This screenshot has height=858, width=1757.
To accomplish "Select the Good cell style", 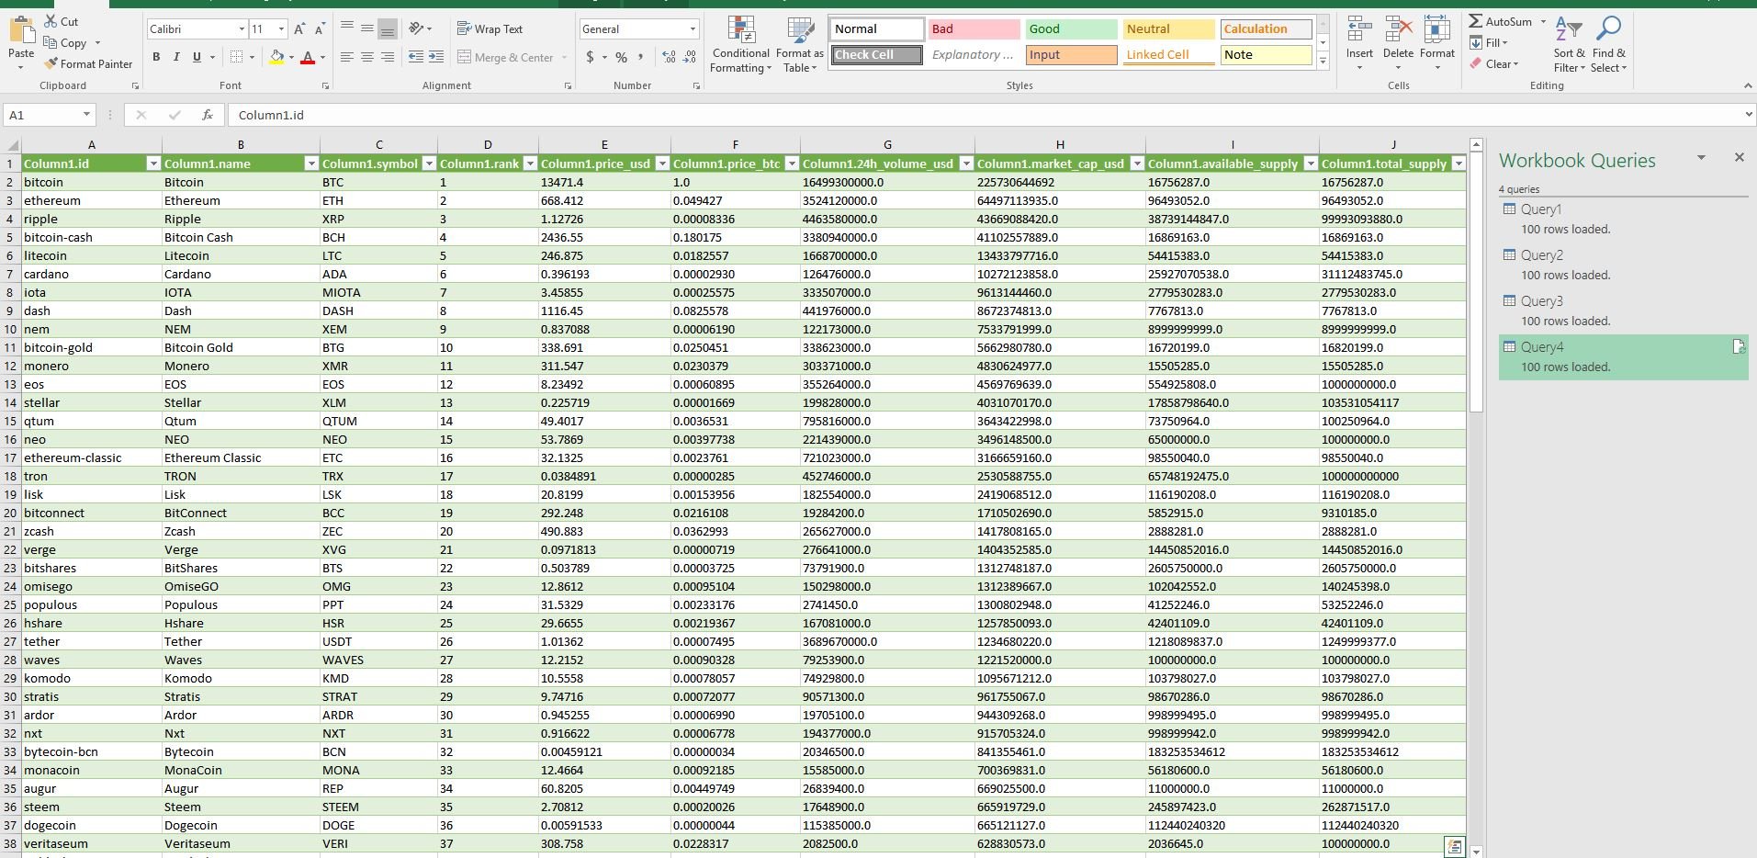I will coord(1071,29).
